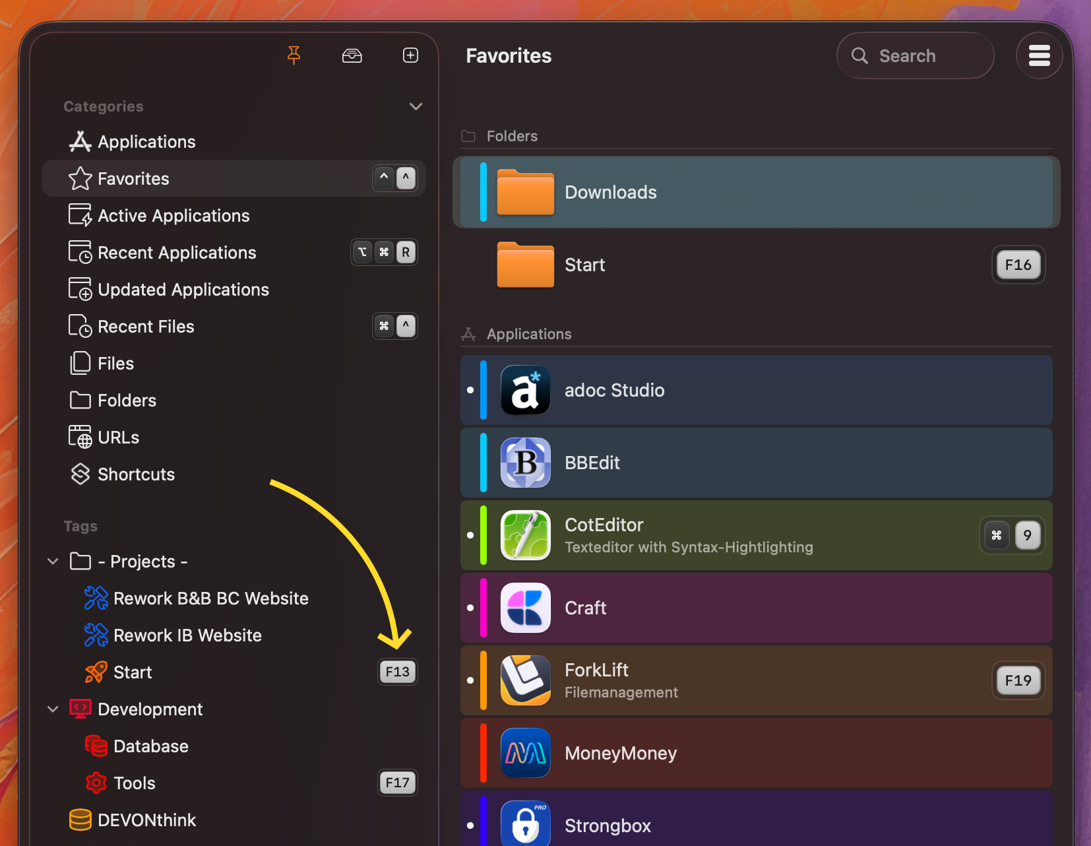Collapse the Development tag group
The width and height of the screenshot is (1091, 846).
(53, 709)
